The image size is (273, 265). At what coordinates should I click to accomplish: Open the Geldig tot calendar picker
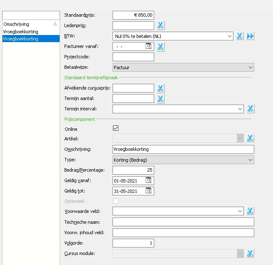click(x=148, y=190)
